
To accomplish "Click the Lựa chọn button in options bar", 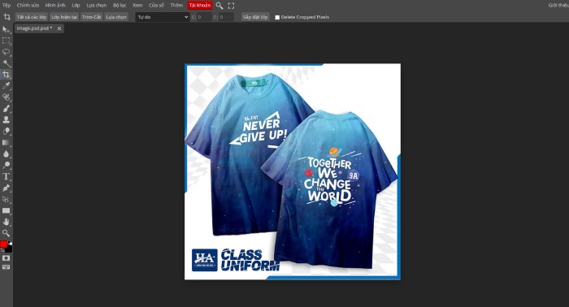I will tap(116, 17).
